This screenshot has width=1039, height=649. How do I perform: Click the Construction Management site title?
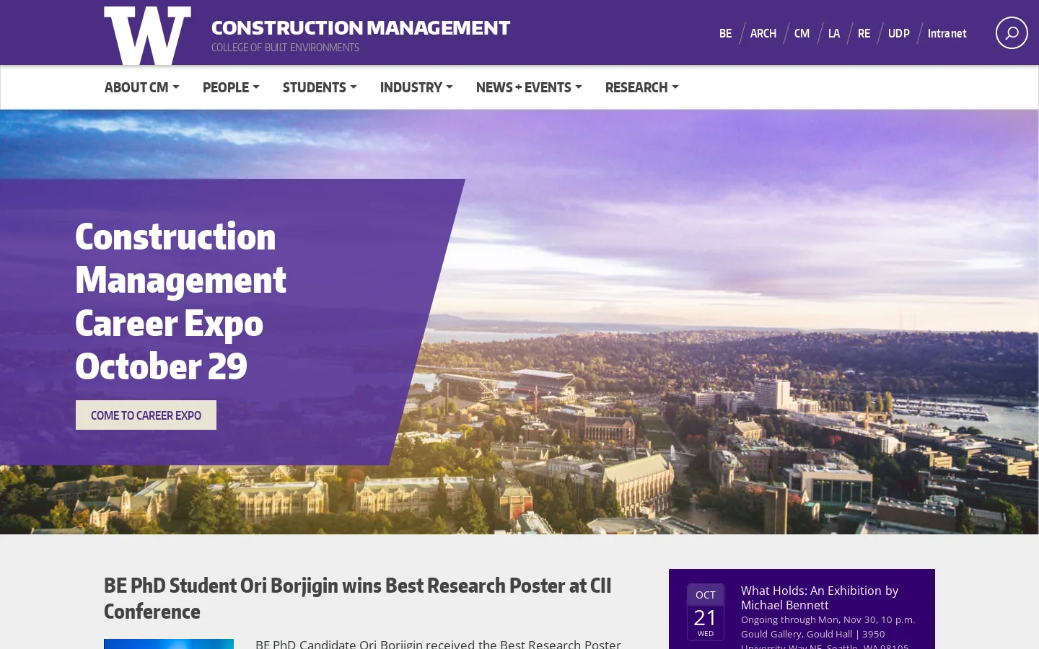tap(361, 27)
